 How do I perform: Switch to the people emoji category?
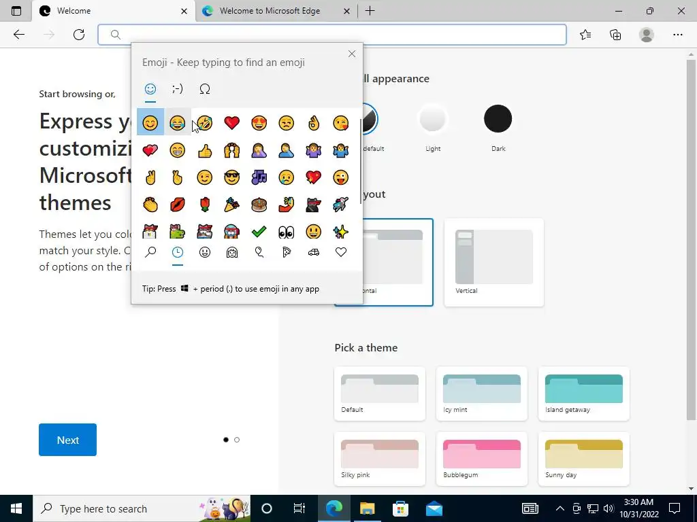(232, 253)
